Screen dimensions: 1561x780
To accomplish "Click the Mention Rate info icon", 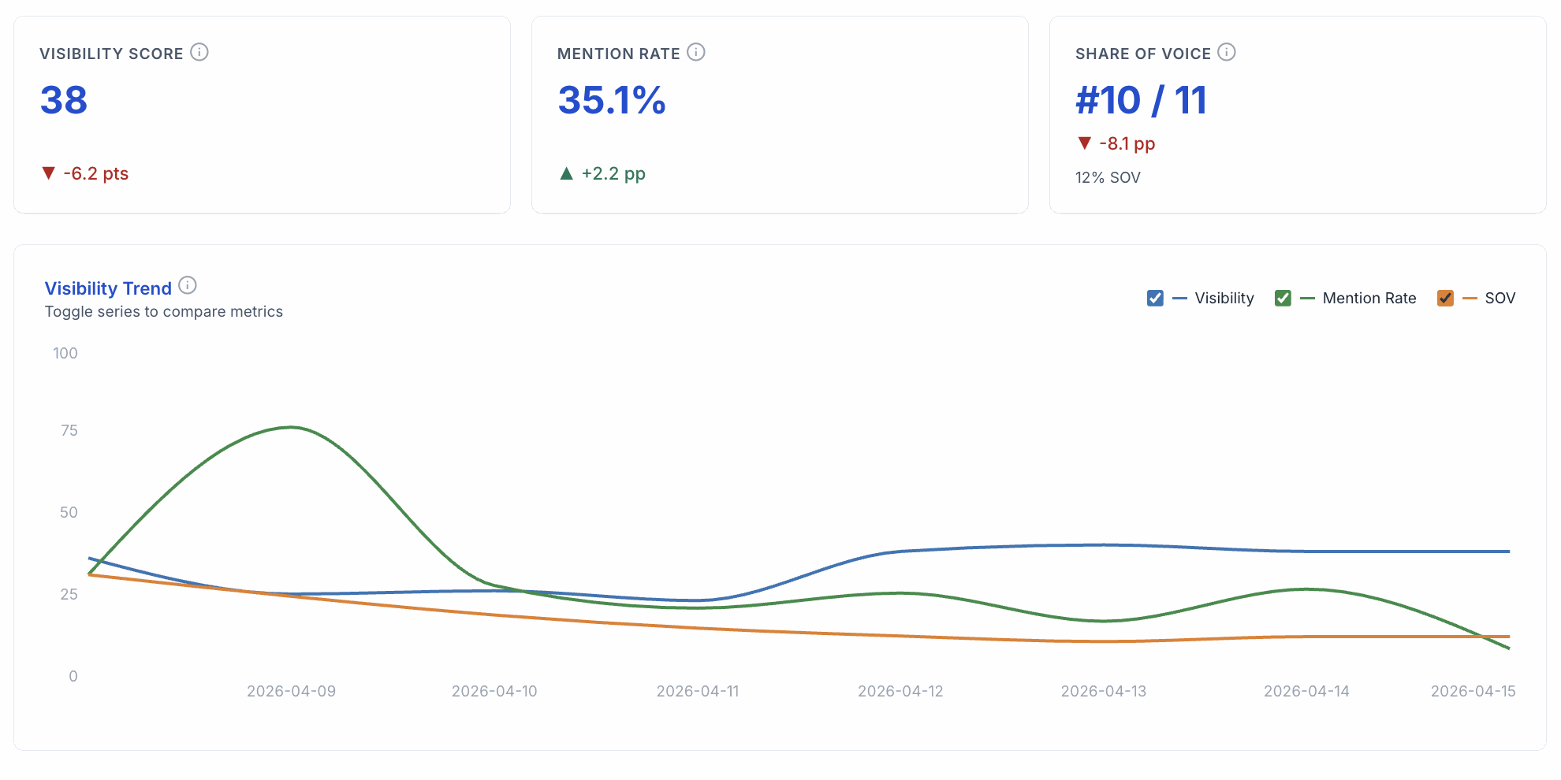I will (x=695, y=52).
